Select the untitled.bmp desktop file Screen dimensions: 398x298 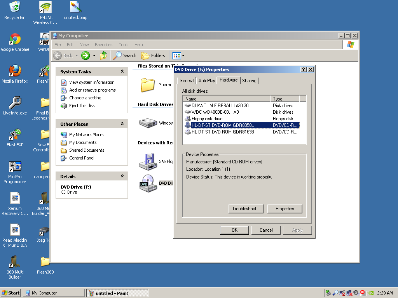pyautogui.click(x=75, y=10)
